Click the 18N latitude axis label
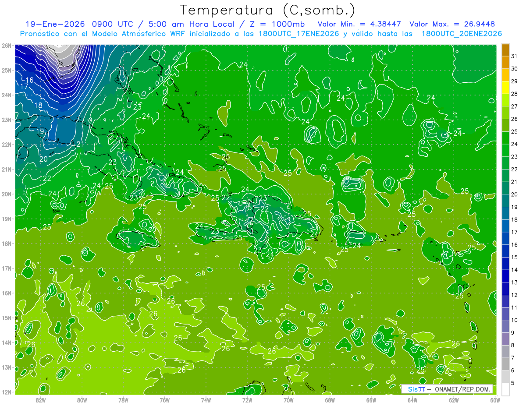The image size is (526, 406). tap(6, 244)
